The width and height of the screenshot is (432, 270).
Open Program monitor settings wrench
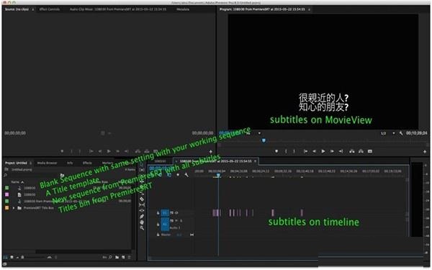coord(401,133)
